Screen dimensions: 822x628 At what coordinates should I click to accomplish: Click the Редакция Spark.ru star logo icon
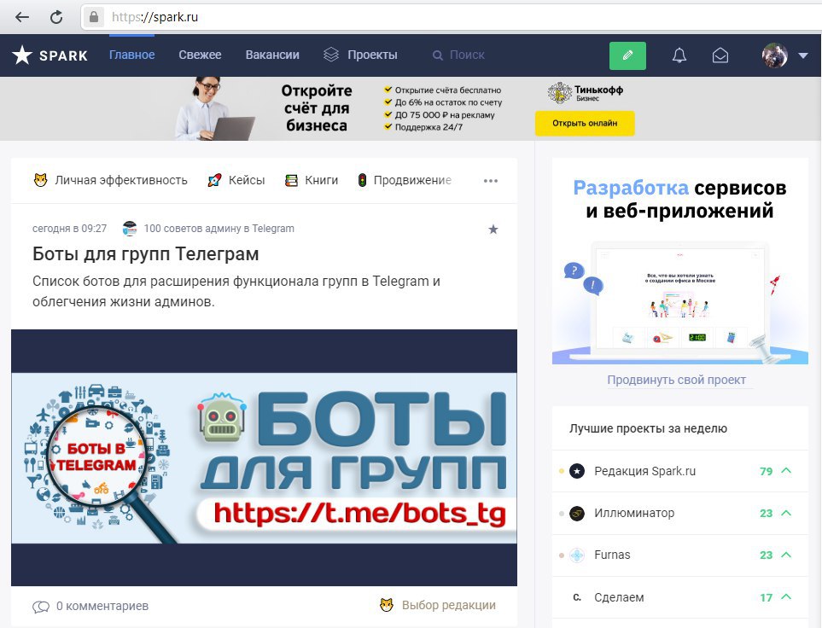point(577,471)
